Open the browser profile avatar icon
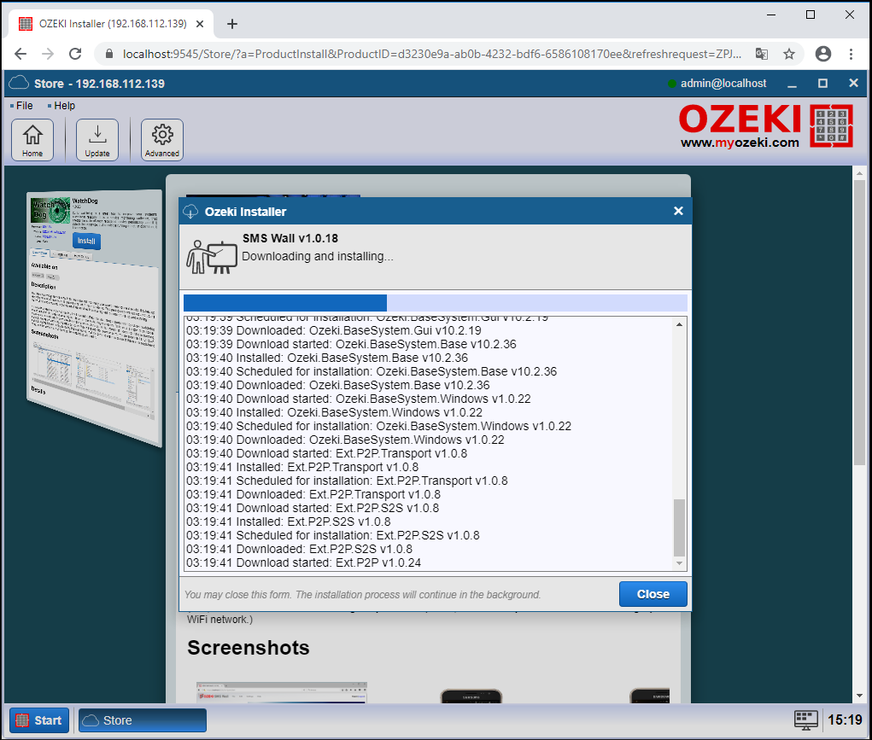Image resolution: width=872 pixels, height=740 pixels. (x=823, y=54)
